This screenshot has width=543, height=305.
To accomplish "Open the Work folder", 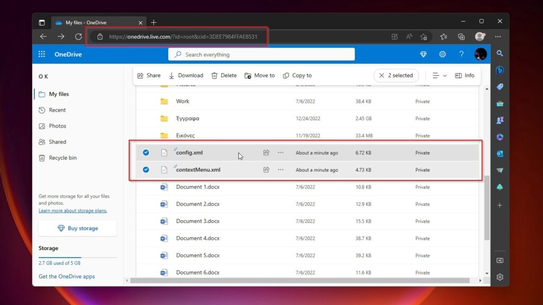I will click(182, 101).
